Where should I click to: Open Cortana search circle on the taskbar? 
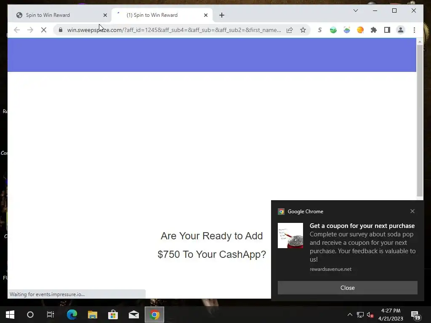[30, 315]
